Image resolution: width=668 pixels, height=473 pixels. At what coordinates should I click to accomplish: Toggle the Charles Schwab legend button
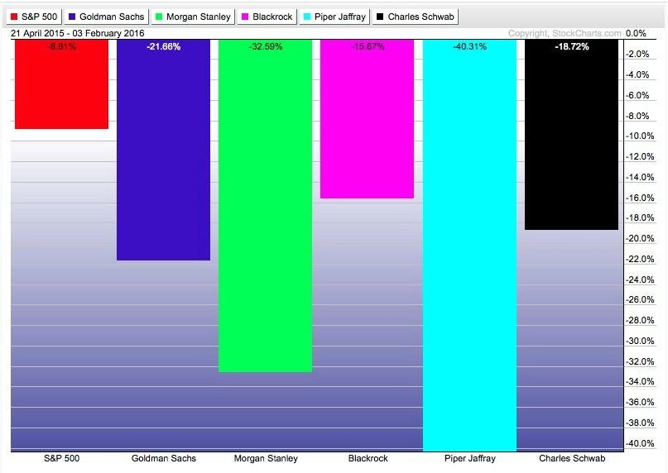pos(416,17)
